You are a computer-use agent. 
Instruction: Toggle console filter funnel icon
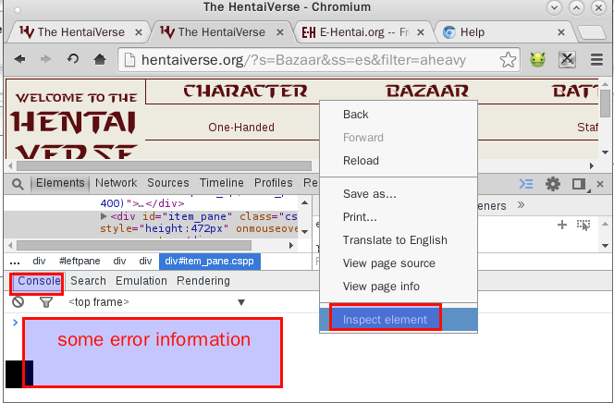pyautogui.click(x=46, y=302)
